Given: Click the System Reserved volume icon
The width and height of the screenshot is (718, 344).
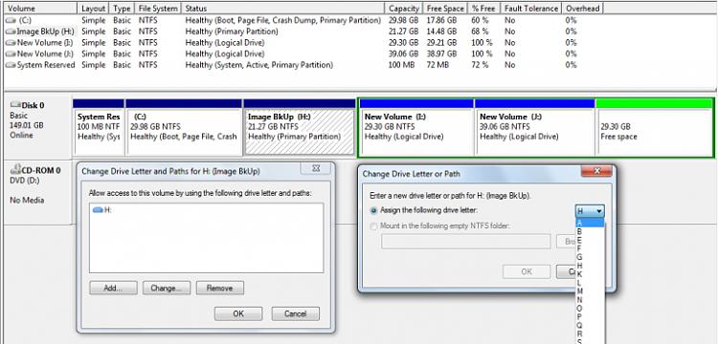Looking at the screenshot, I should [x=11, y=65].
